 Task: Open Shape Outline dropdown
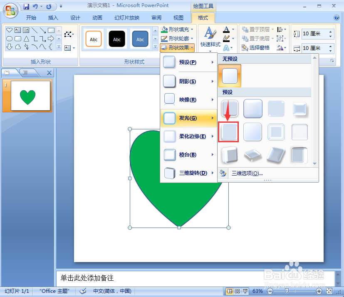[x=177, y=39]
